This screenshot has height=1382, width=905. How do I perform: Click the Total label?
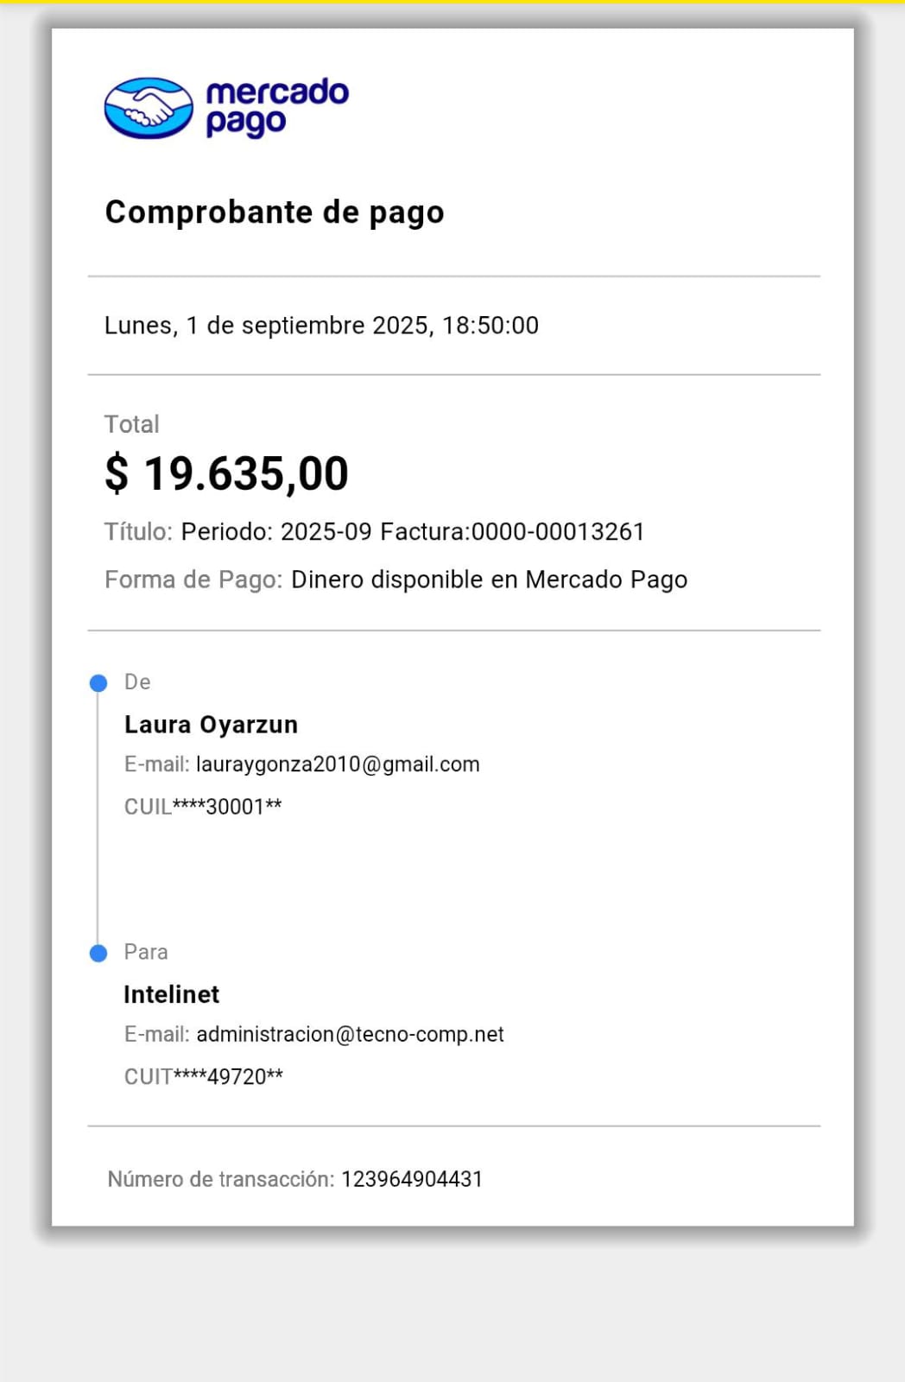(131, 424)
